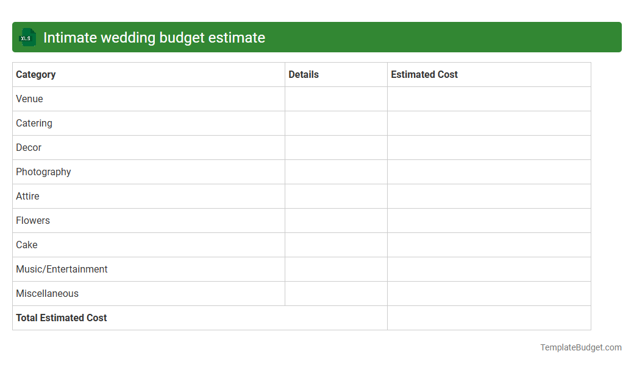This screenshot has height=365, width=634.
Task: Click the Music/Entertainment row label
Action: 62,269
